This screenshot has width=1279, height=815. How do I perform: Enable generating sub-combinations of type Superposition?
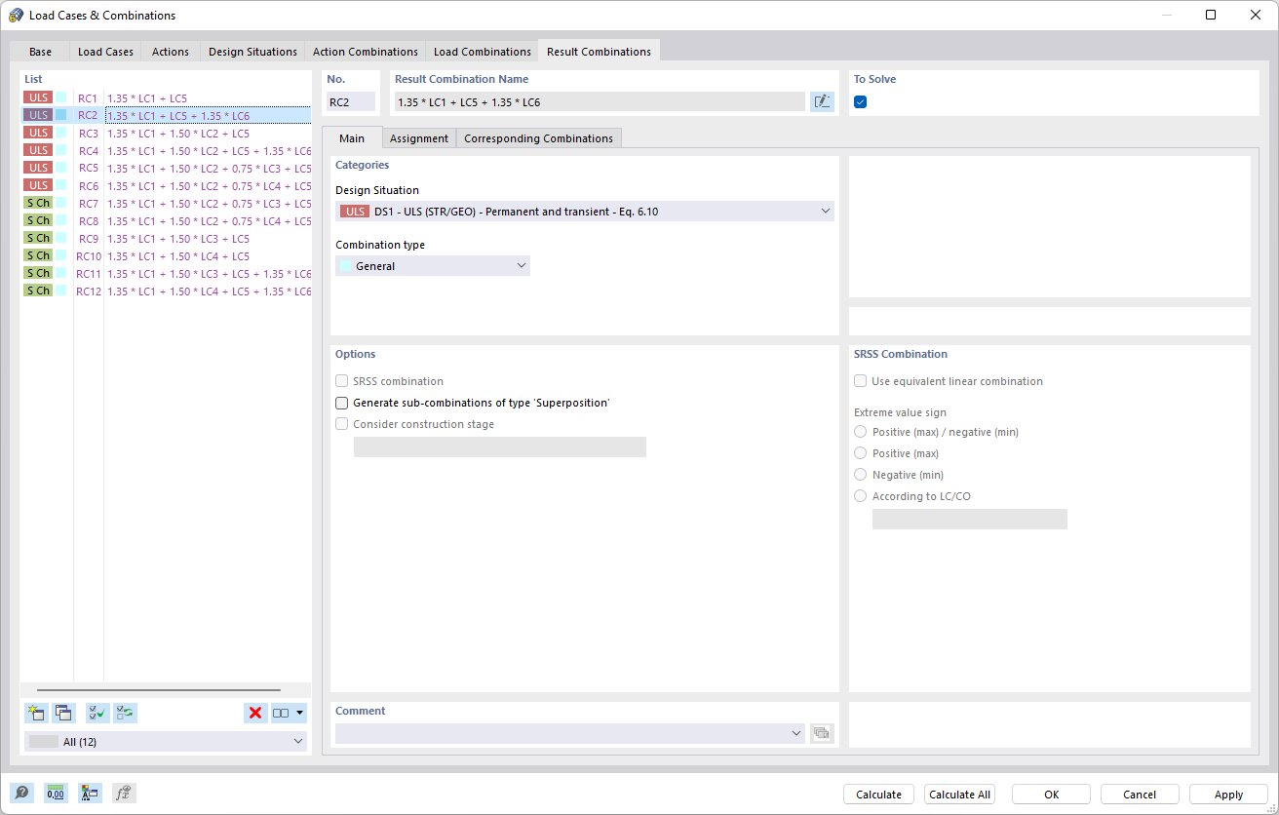[341, 403]
